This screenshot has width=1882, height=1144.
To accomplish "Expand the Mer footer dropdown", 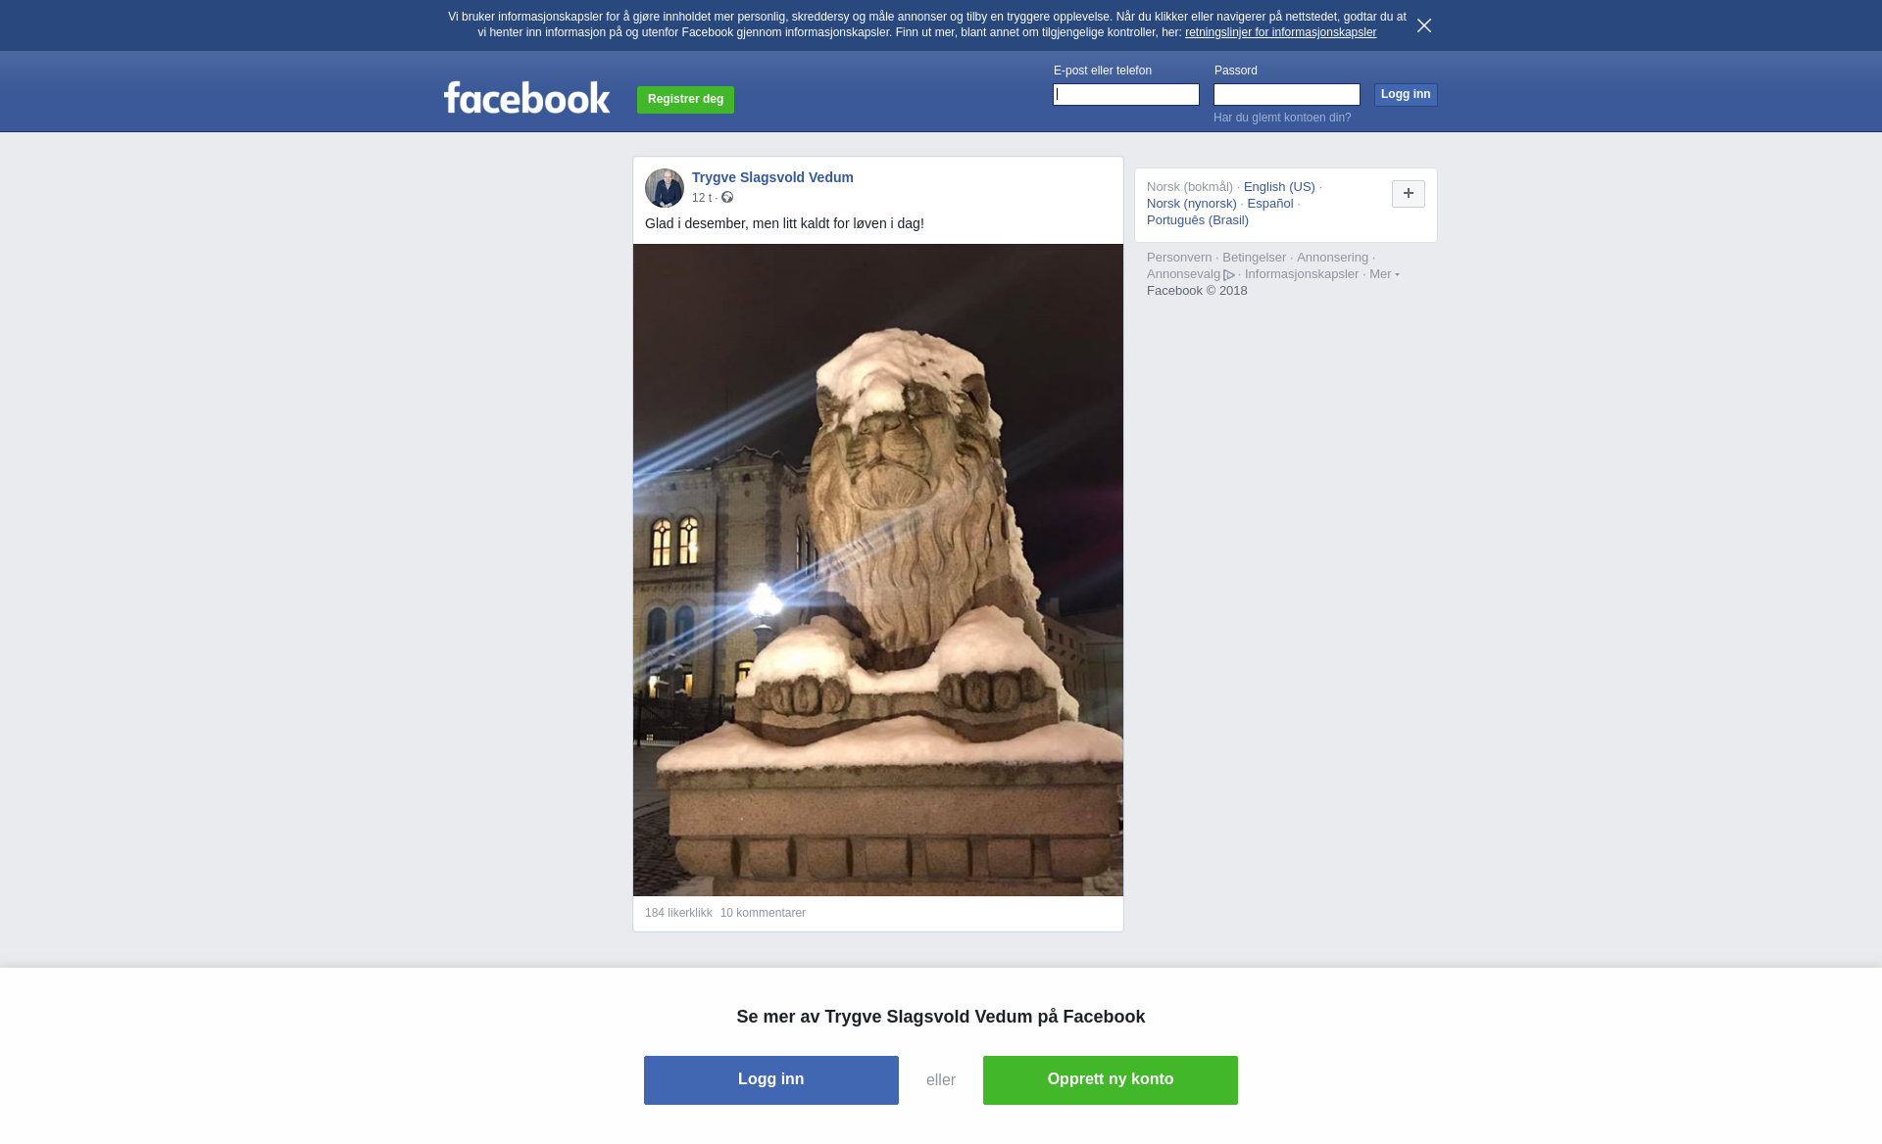I will pyautogui.click(x=1384, y=274).
